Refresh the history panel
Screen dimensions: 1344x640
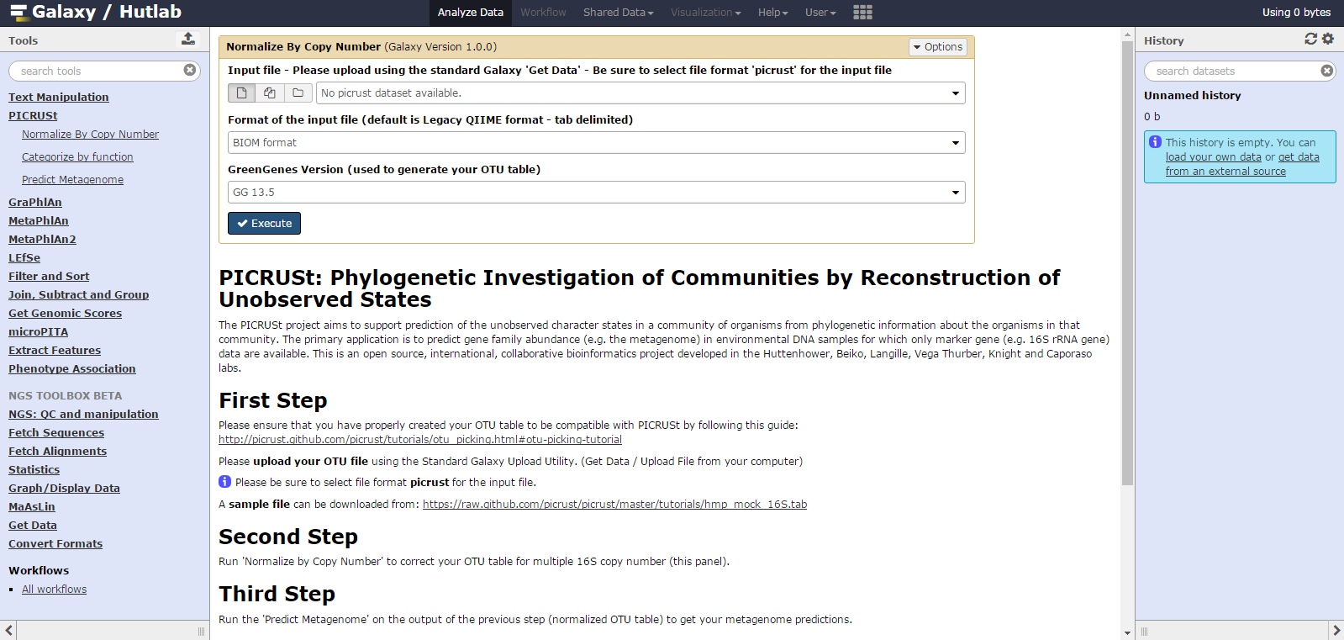(x=1310, y=39)
